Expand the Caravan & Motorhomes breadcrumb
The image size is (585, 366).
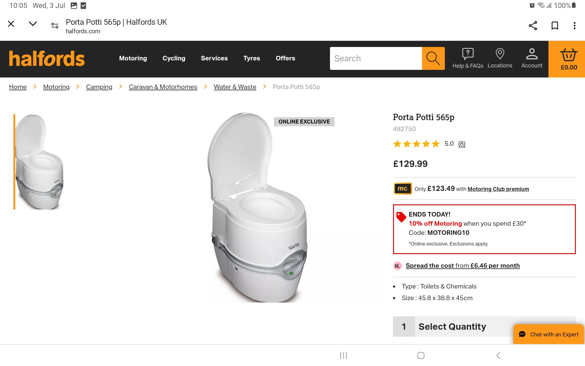[163, 87]
